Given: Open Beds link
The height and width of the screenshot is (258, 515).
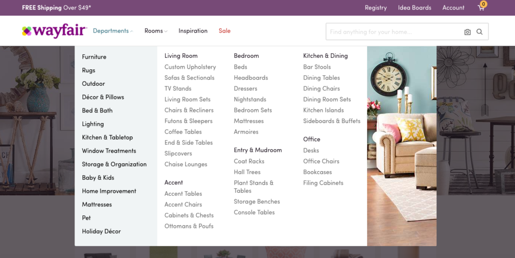Looking at the screenshot, I should [x=240, y=67].
